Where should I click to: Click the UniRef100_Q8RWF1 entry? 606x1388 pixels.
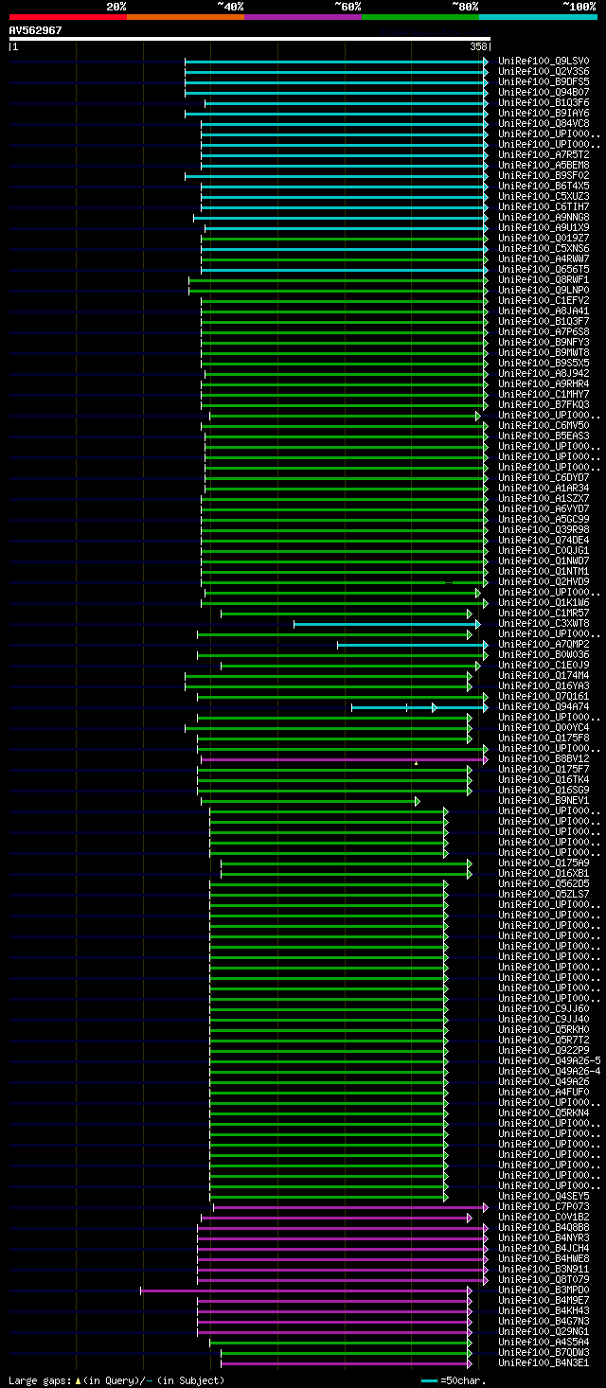544,280
